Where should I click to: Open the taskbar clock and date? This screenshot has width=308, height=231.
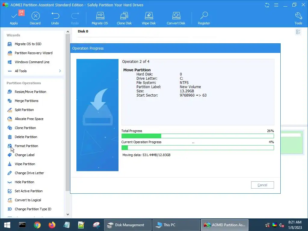(295, 225)
